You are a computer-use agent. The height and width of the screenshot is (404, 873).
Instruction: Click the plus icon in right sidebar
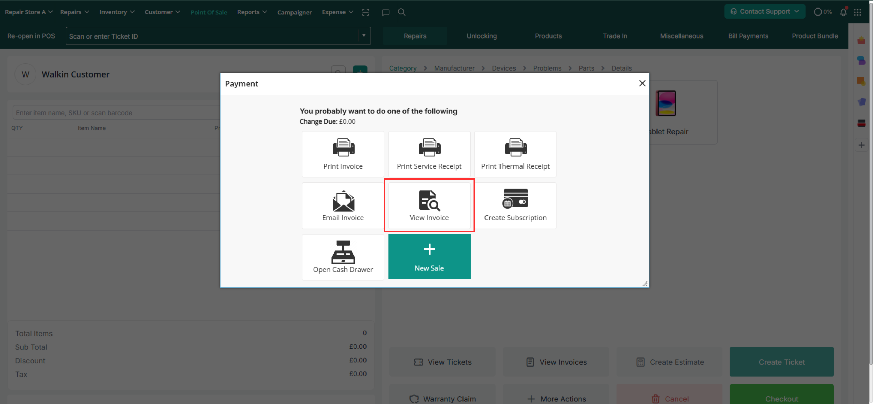[861, 145]
